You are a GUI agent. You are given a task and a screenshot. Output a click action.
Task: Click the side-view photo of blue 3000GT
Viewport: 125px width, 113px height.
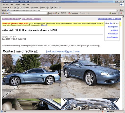(x=31, y=76)
